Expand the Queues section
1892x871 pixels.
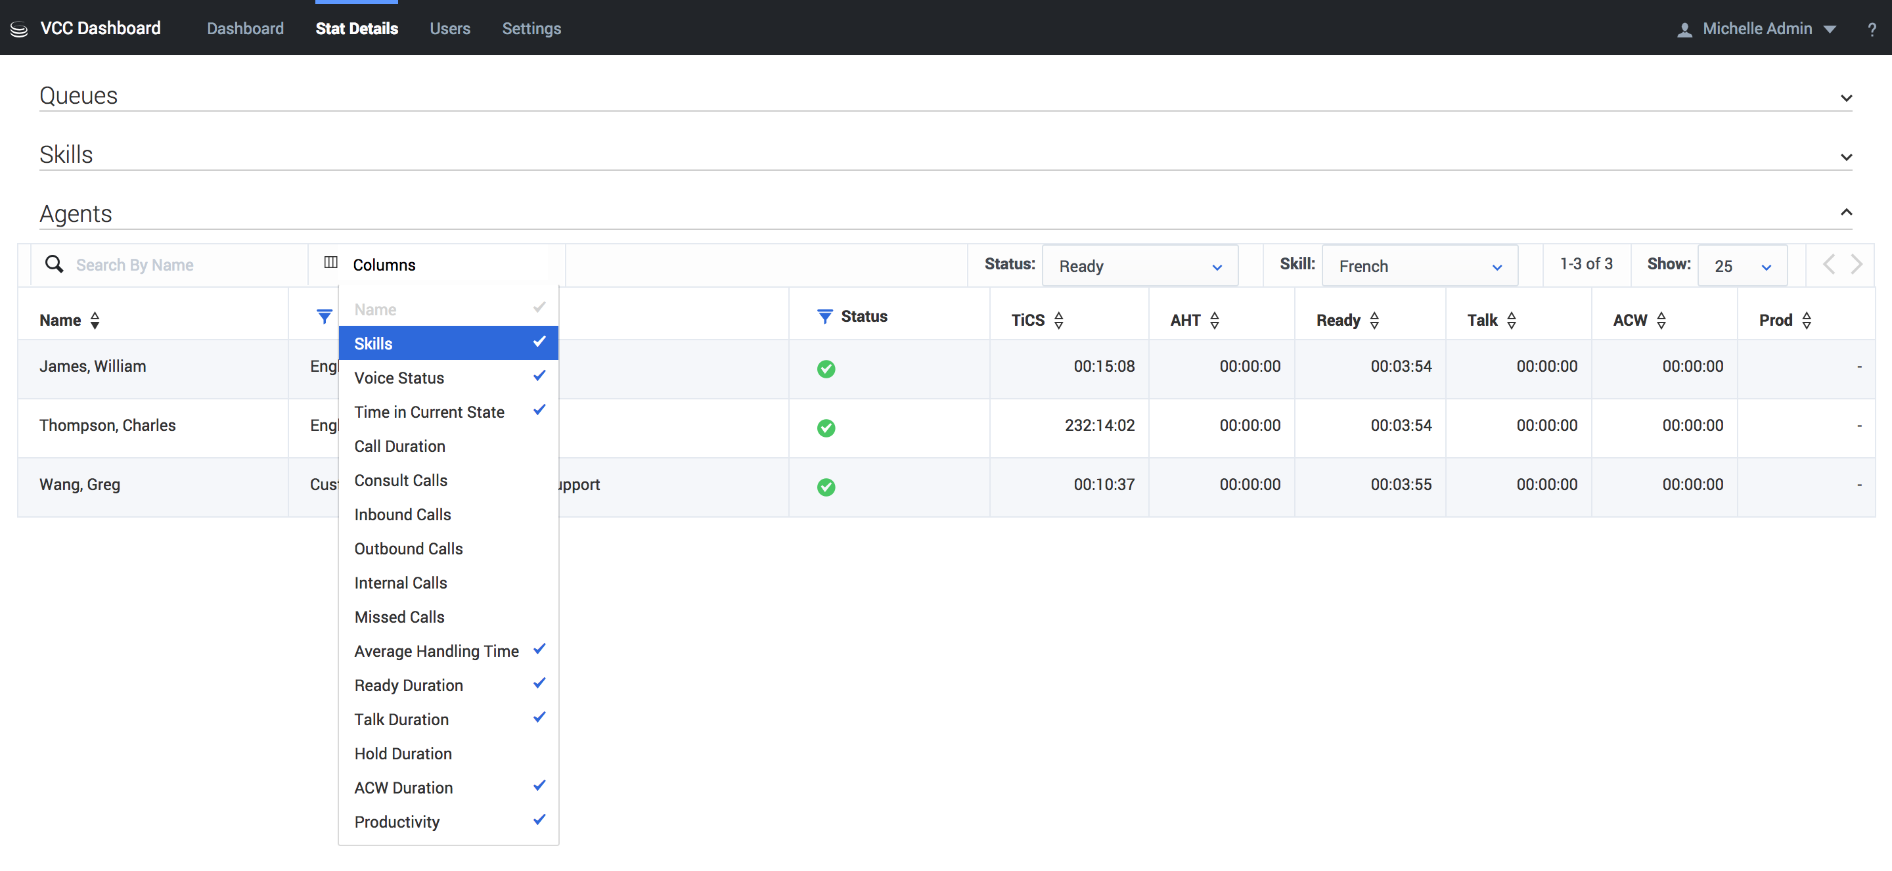[1846, 99]
